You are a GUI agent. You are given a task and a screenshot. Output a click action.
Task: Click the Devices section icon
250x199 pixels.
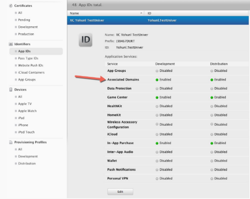tap(11, 90)
